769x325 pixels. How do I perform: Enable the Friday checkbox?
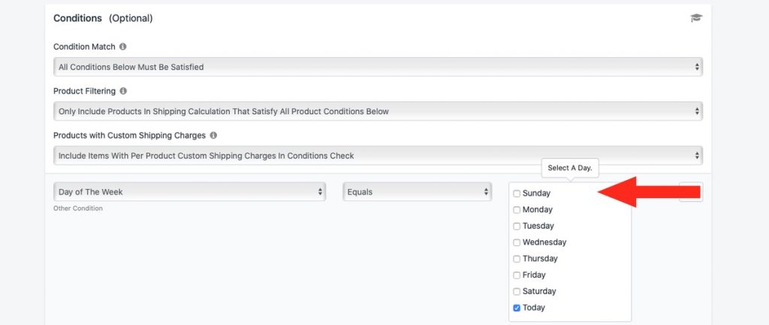(x=517, y=275)
